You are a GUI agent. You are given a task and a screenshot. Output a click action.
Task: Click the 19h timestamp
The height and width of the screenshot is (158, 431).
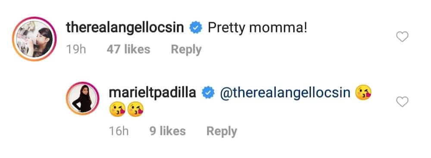point(76,50)
